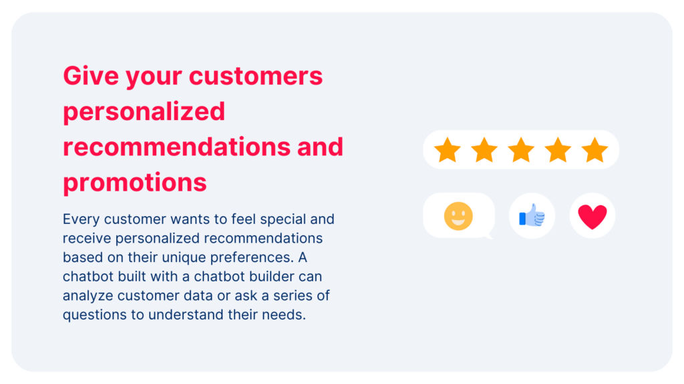Screen dimensions: 684x384
Task: Click the line 'questions to understand their needs.'
Action: click(x=184, y=315)
